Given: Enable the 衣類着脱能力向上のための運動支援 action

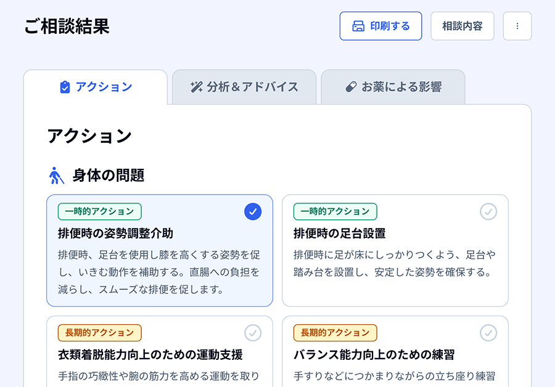Looking at the screenshot, I should click(x=253, y=333).
